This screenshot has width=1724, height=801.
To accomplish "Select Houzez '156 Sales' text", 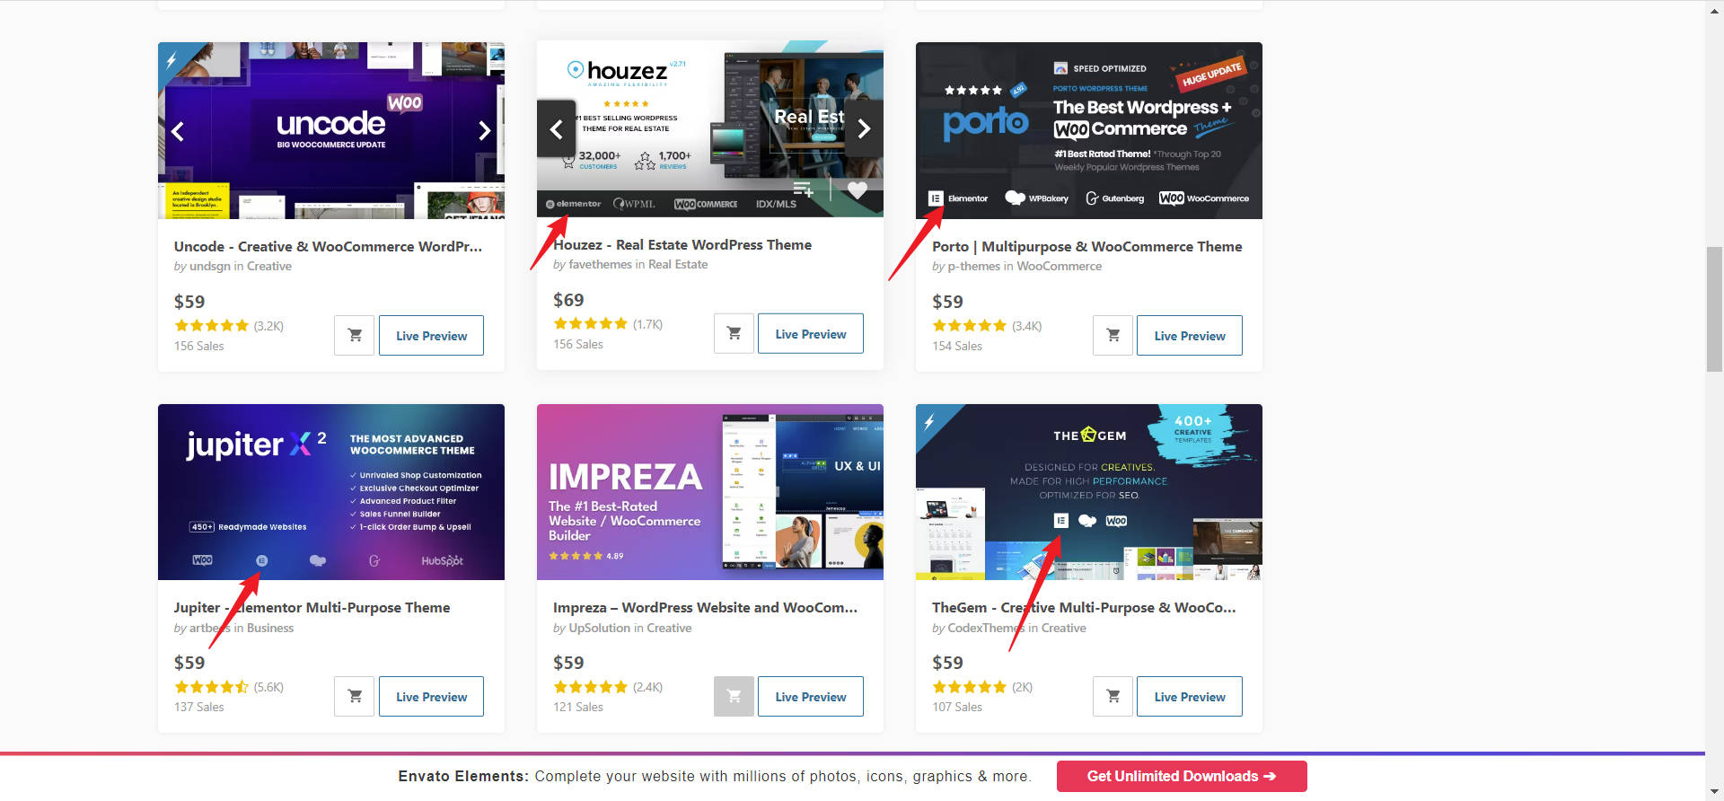I will click(x=578, y=344).
